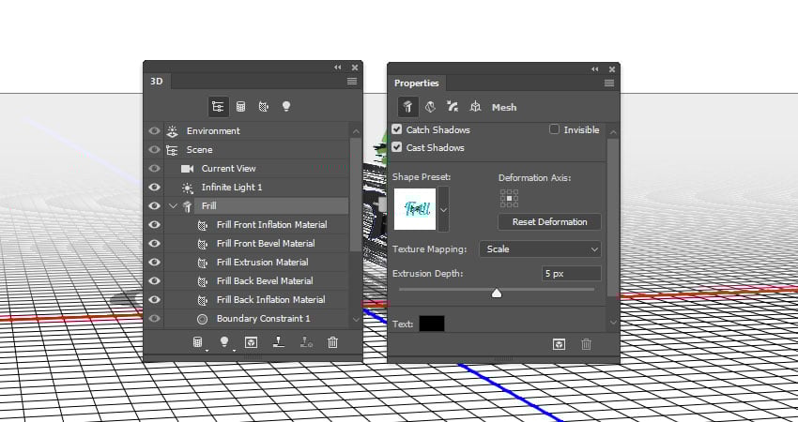The image size is (798, 422).
Task: Filter 3D panel by Materials
Action: [x=264, y=107]
